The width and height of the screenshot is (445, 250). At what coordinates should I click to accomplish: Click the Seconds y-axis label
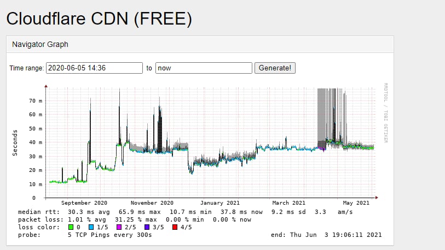[x=15, y=142]
